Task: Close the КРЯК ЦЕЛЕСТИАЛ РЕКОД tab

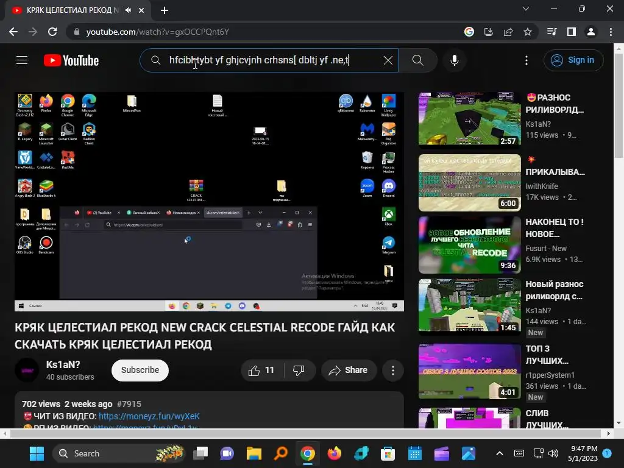Action: (141, 10)
